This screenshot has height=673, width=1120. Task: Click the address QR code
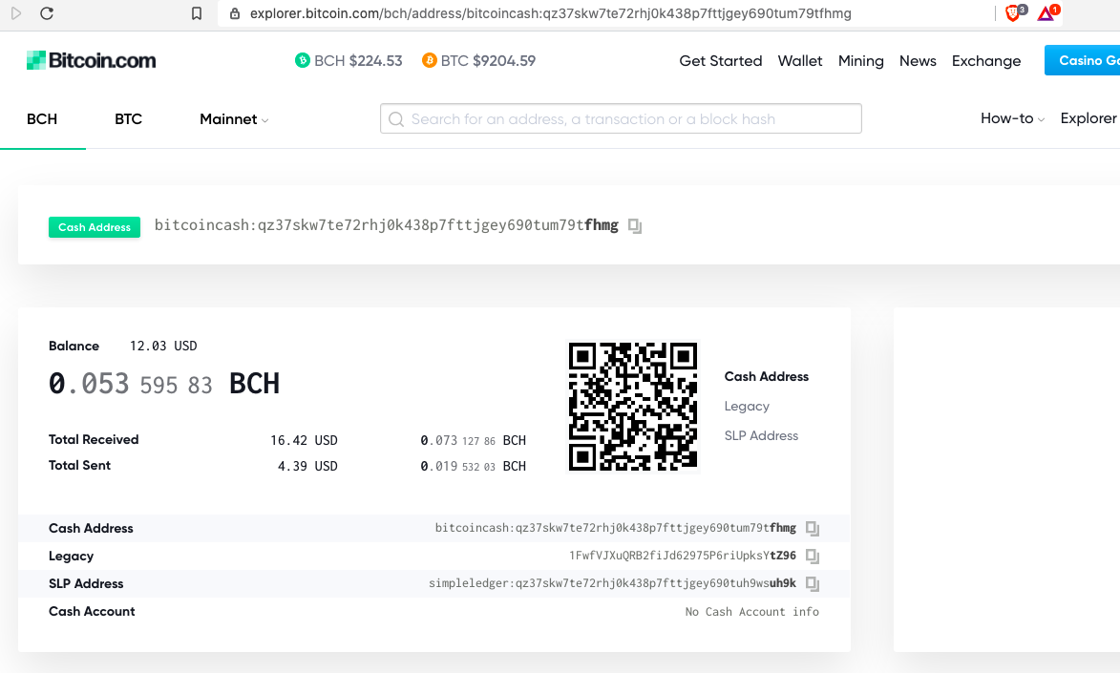(633, 407)
